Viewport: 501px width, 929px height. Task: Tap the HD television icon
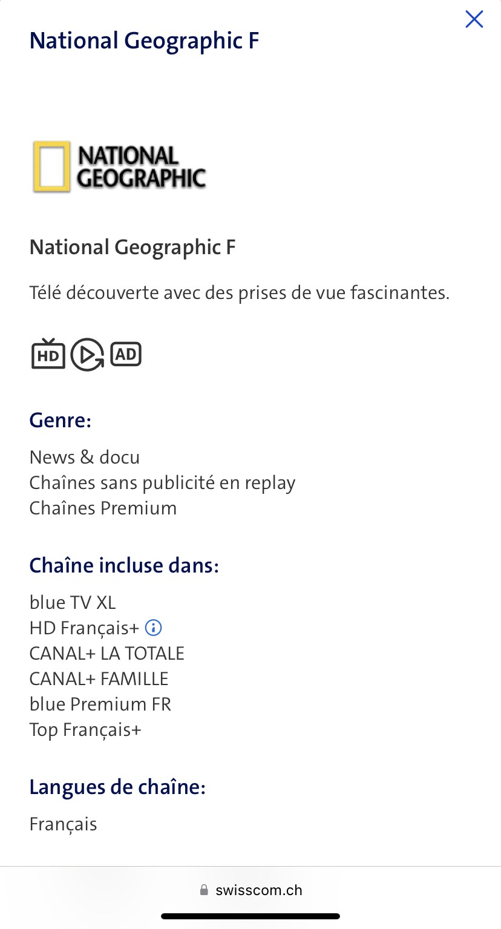[x=48, y=354]
